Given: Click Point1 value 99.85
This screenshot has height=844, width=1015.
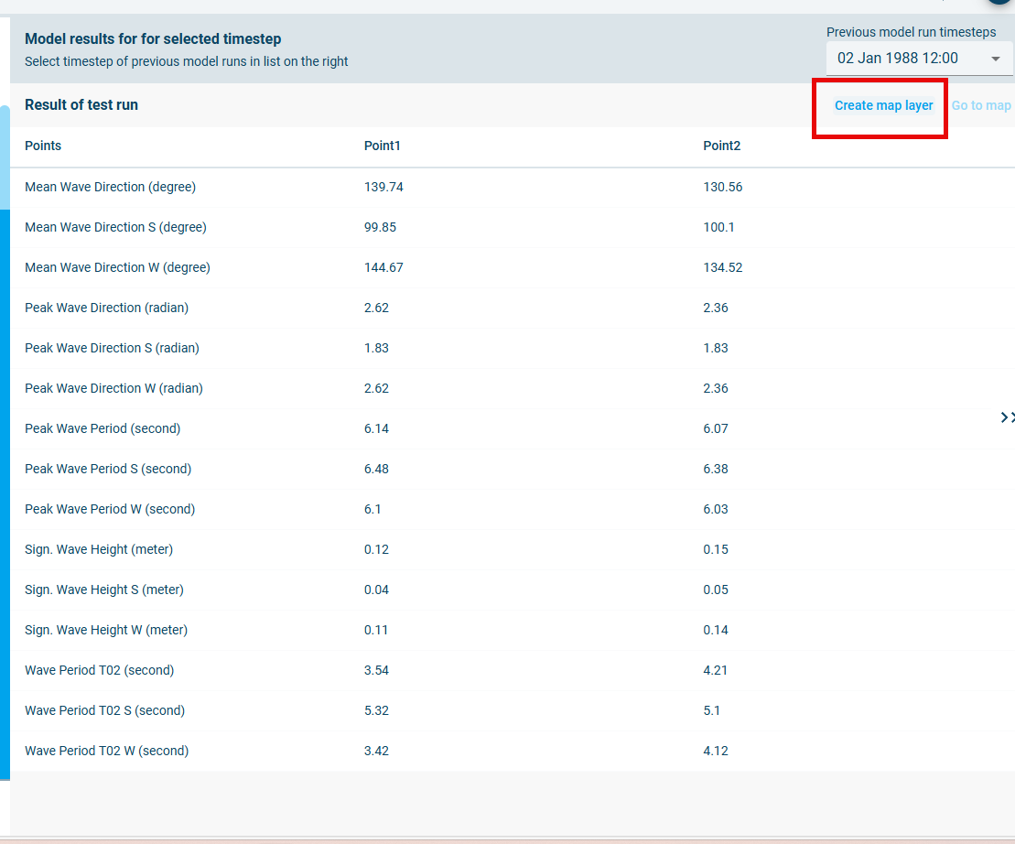Looking at the screenshot, I should [380, 227].
